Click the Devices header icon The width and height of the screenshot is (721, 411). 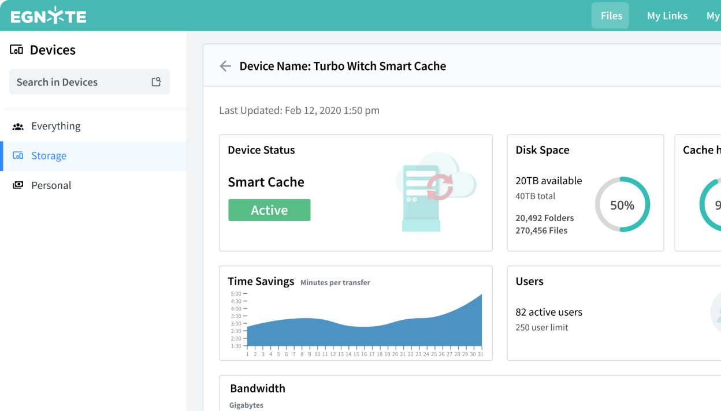17,50
